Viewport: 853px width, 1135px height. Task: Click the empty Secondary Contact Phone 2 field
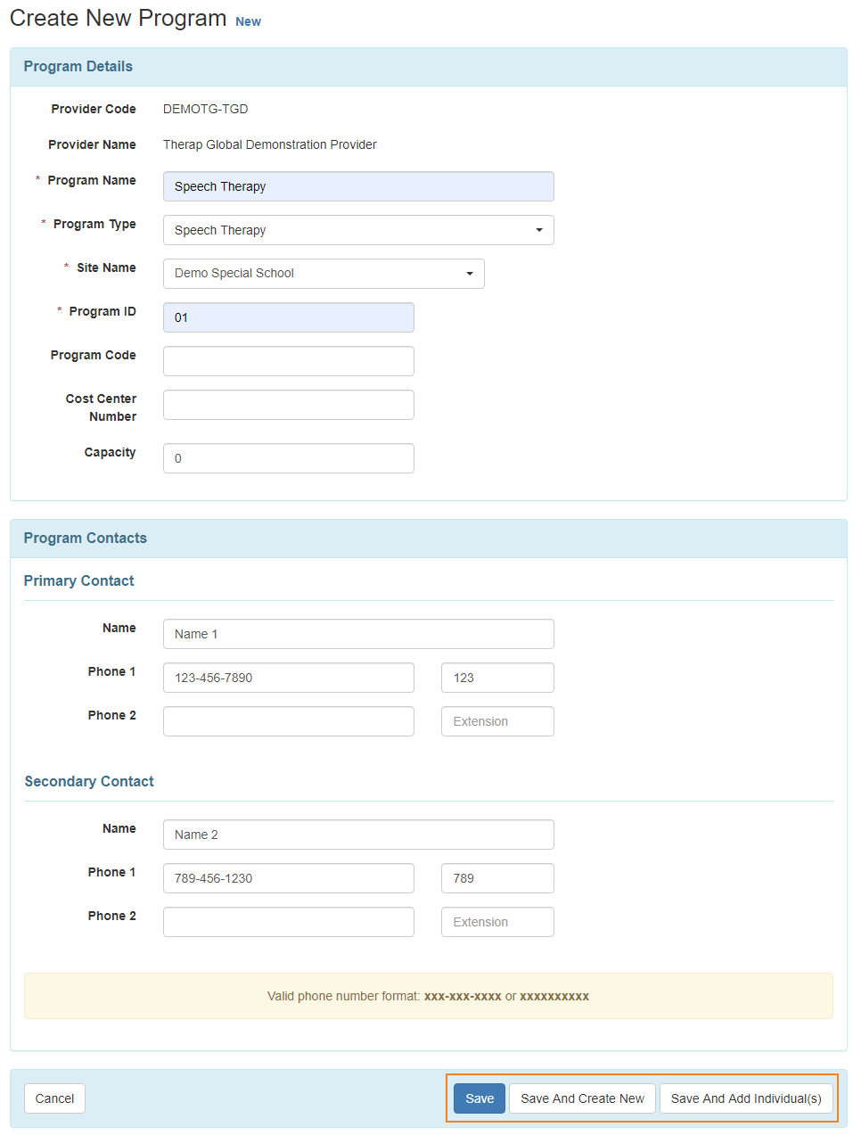289,922
